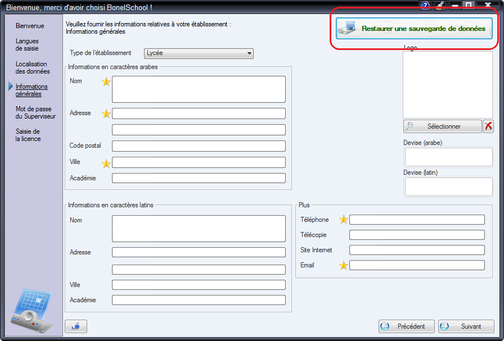Click the help question mark icon
The height and width of the screenshot is (341, 504).
tap(425, 6)
